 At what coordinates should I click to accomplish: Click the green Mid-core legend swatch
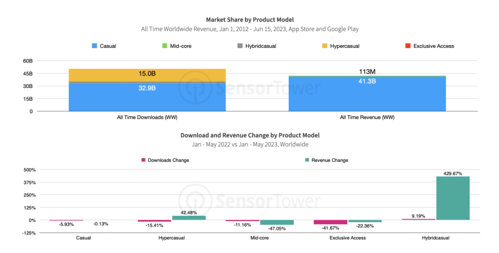coord(164,46)
